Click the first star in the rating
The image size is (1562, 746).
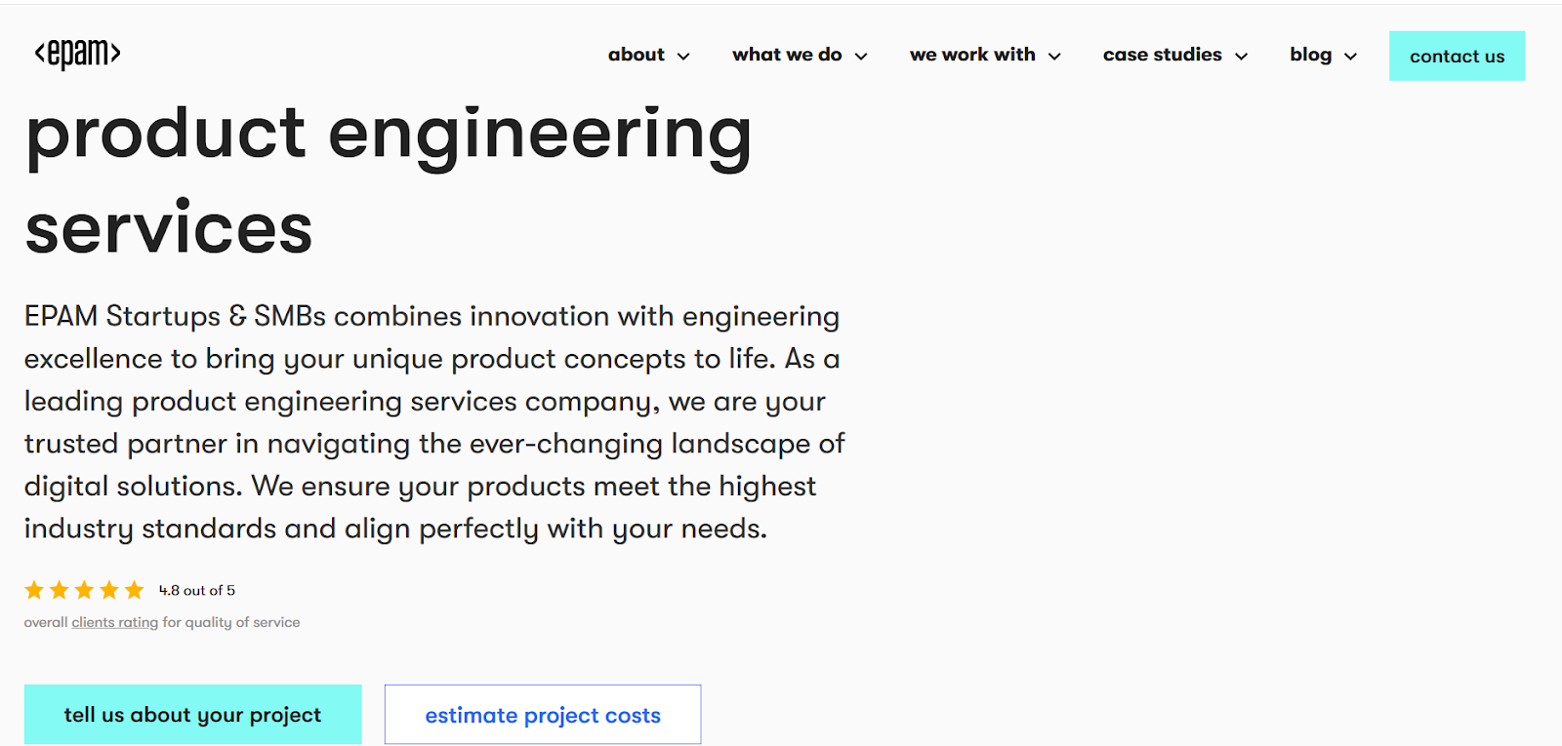coord(35,589)
